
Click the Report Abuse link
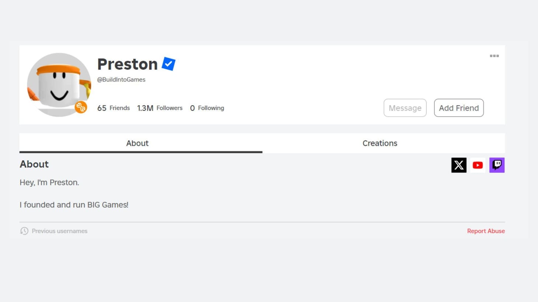click(x=486, y=231)
